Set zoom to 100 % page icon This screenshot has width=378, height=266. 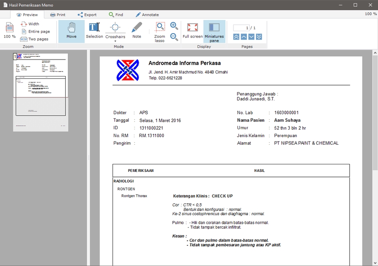[9, 30]
